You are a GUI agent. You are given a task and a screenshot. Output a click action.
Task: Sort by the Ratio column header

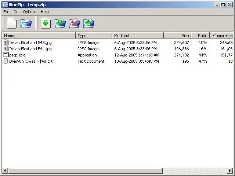pyautogui.click(x=200, y=36)
